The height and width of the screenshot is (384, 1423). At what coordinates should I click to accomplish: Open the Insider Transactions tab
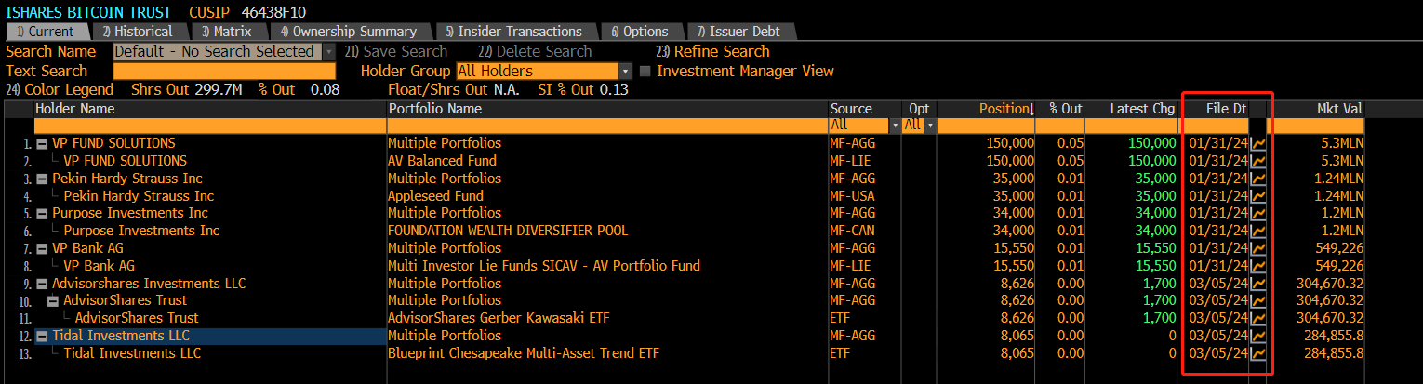tap(513, 32)
